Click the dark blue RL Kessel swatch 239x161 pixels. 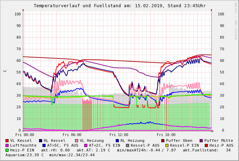click(x=41, y=140)
